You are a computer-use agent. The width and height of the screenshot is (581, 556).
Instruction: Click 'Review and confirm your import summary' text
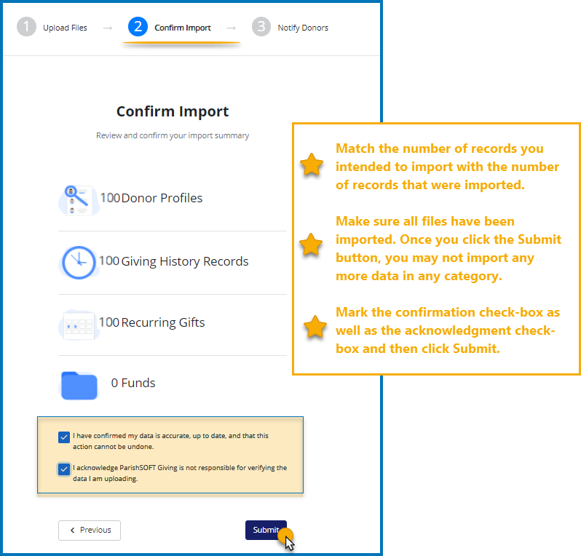(173, 135)
